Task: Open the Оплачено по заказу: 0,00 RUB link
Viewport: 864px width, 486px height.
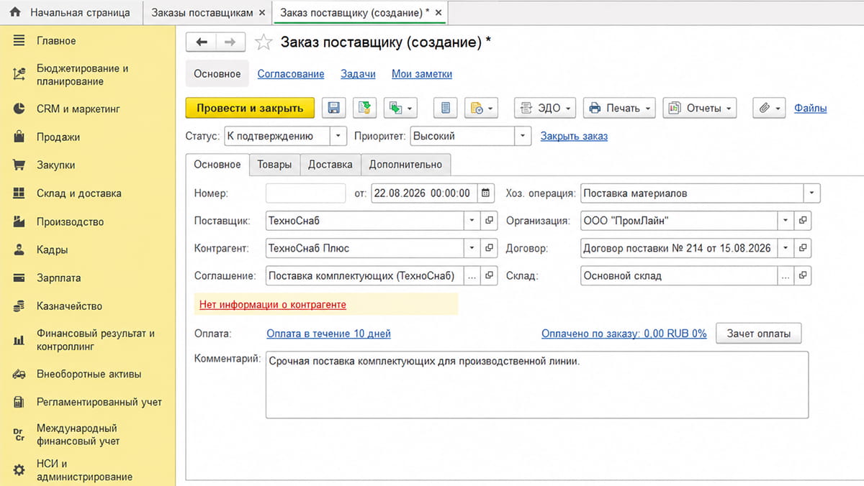Action: tap(624, 334)
